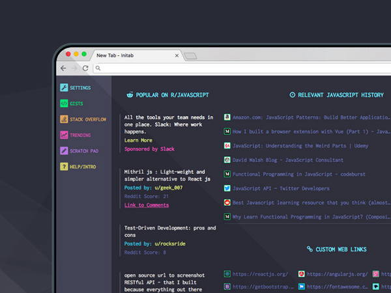The image size is (391, 293).
Task: Open a new browser tab
Action: (x=190, y=56)
